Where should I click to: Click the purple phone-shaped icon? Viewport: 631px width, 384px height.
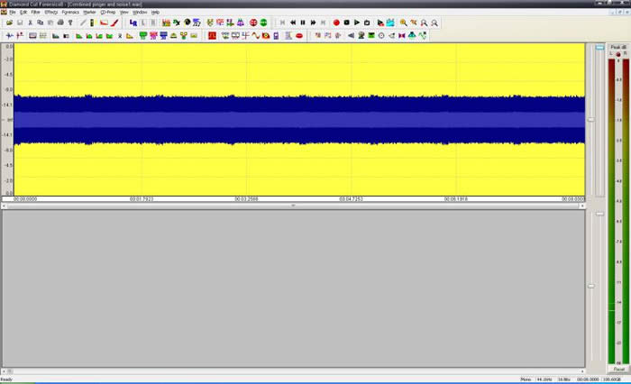(x=276, y=36)
